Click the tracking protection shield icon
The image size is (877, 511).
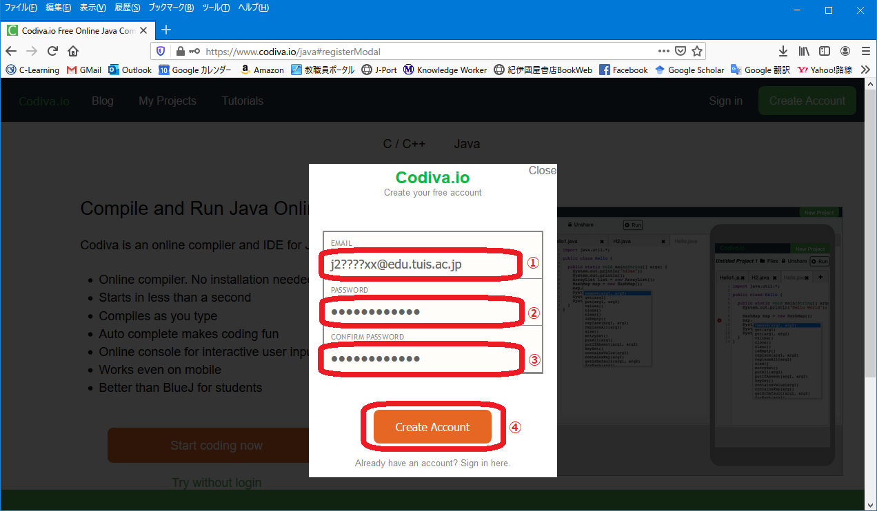(161, 51)
